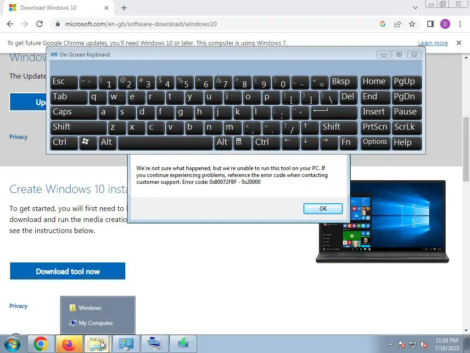Click Windows Explorer taskbar icon
This screenshot has height=353, width=470.
coord(97,344)
